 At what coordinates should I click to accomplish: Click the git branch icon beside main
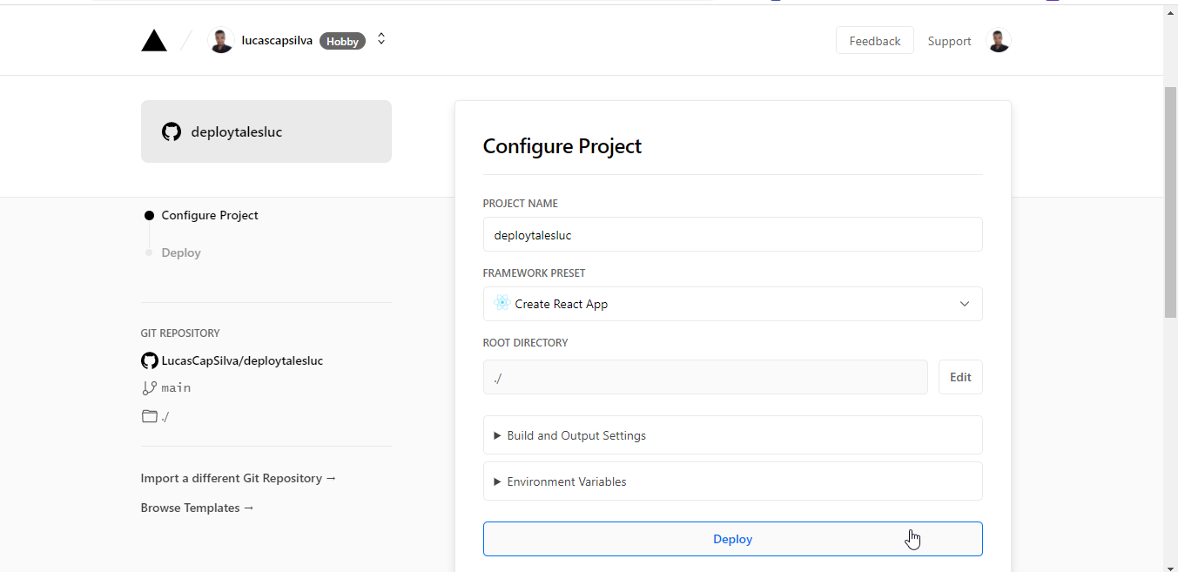pyautogui.click(x=150, y=388)
